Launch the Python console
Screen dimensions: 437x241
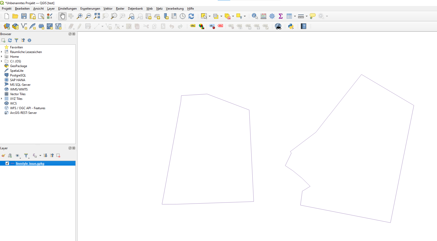[291, 26]
